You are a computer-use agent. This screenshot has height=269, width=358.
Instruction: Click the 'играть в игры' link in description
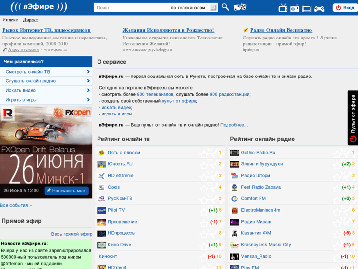click(x=117, y=114)
